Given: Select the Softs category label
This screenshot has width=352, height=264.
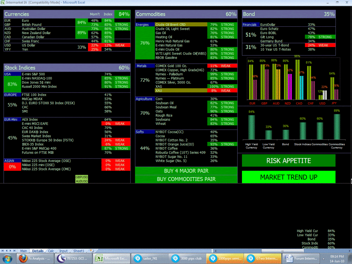Looking at the screenshot, I should click(145, 132).
